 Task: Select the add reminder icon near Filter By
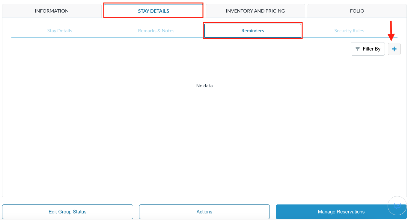(394, 49)
